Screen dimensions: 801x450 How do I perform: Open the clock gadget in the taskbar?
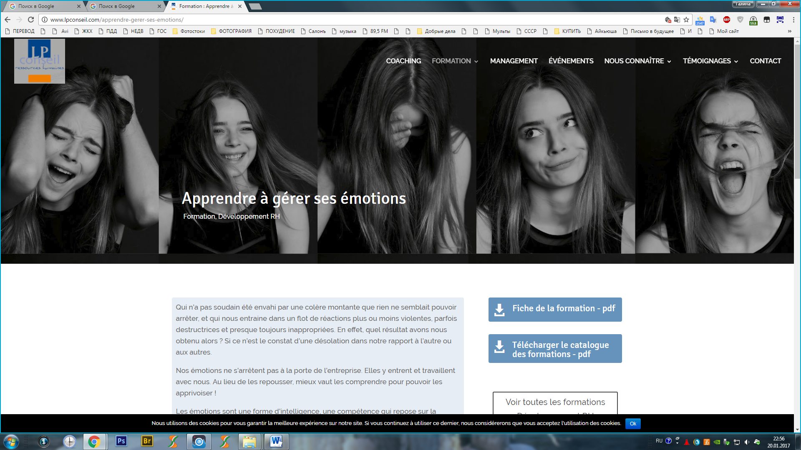[x=70, y=441]
